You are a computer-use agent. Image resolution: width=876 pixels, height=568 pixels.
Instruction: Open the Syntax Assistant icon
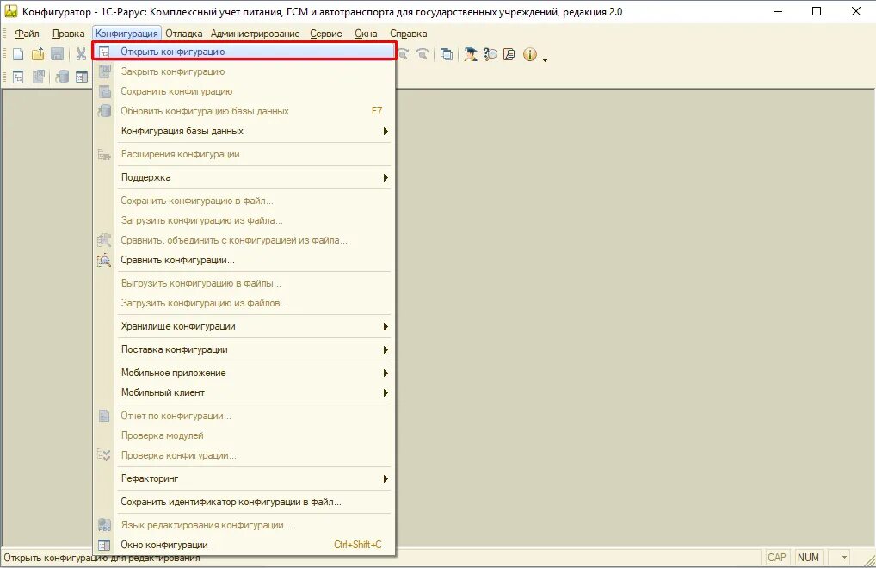(x=471, y=54)
